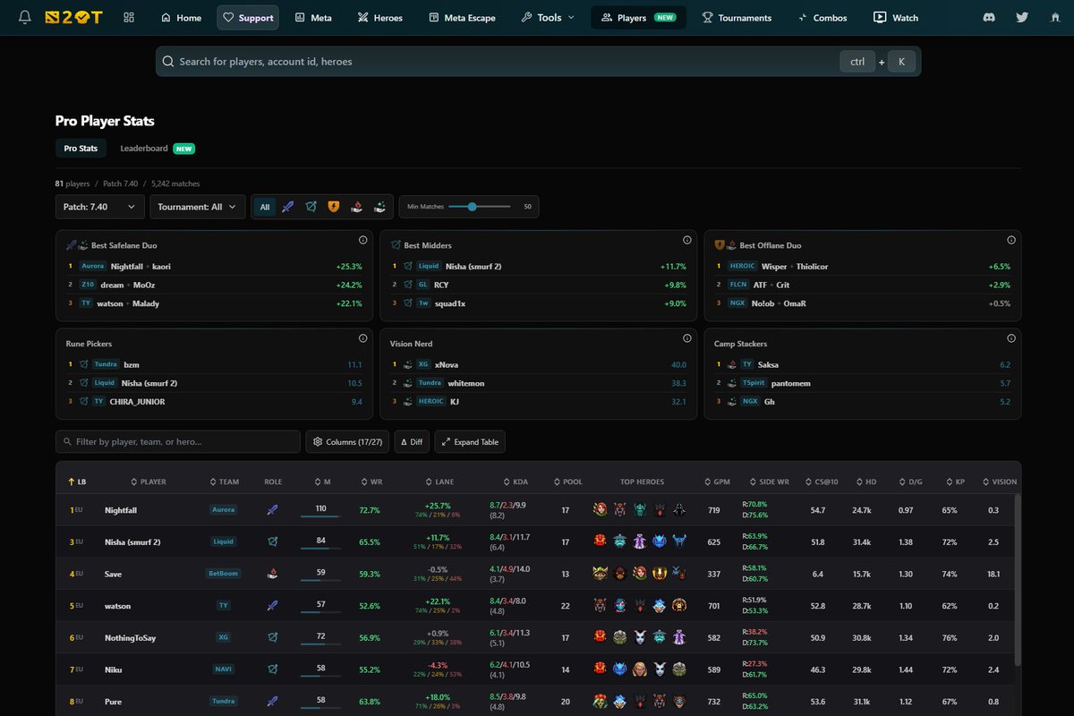Click the second top hero icon in Nisha's row
The height and width of the screenshot is (716, 1074).
coord(620,541)
